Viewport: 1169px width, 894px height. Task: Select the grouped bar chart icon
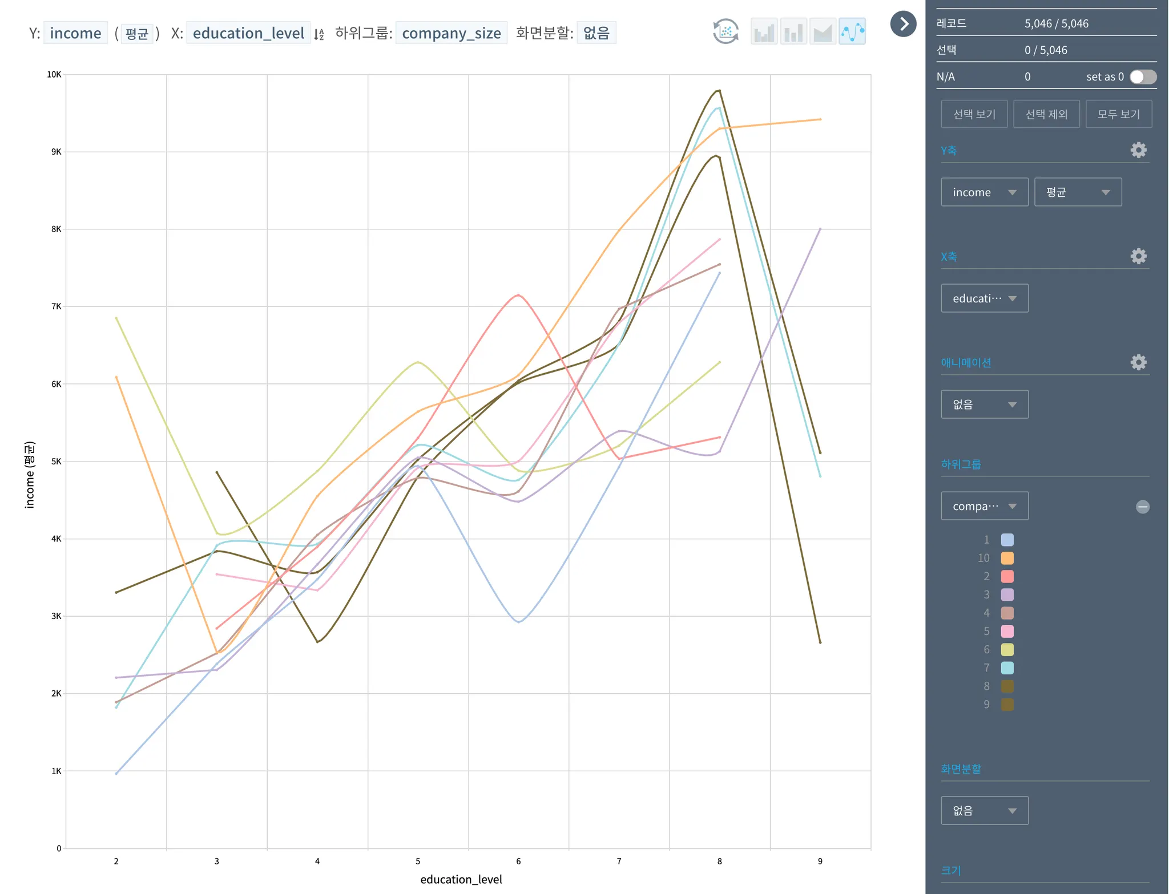tap(764, 31)
